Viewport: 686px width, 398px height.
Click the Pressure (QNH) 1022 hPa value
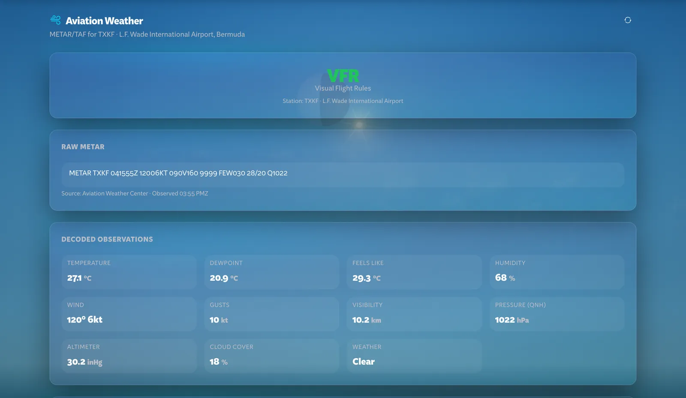pos(512,320)
